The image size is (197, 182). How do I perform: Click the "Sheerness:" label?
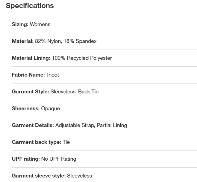[x=25, y=108]
